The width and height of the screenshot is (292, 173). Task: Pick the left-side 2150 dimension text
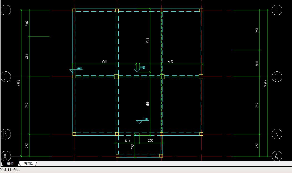27,145
